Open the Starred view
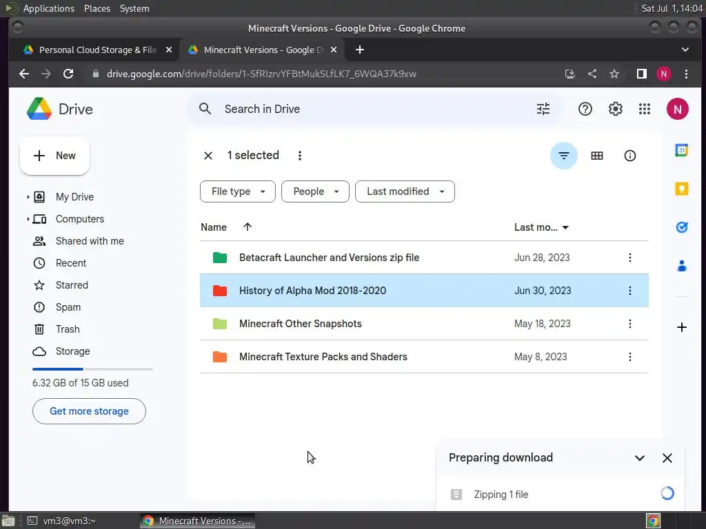The height and width of the screenshot is (529, 706). pyautogui.click(x=72, y=285)
